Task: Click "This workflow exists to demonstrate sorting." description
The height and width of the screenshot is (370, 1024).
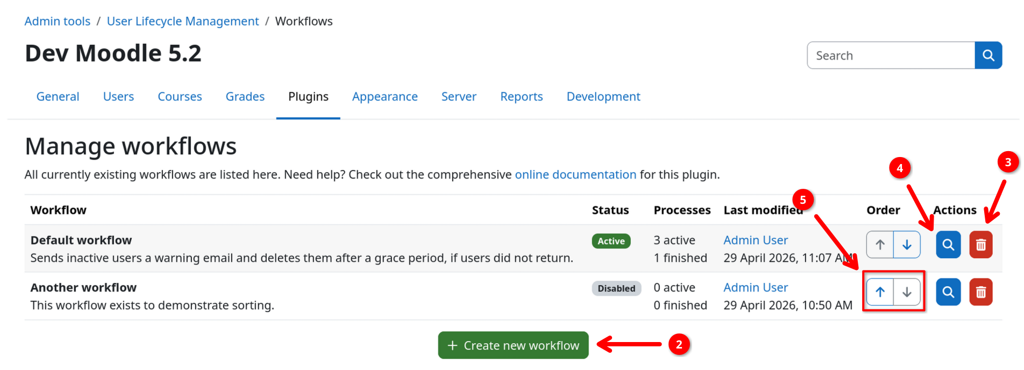Action: [152, 305]
